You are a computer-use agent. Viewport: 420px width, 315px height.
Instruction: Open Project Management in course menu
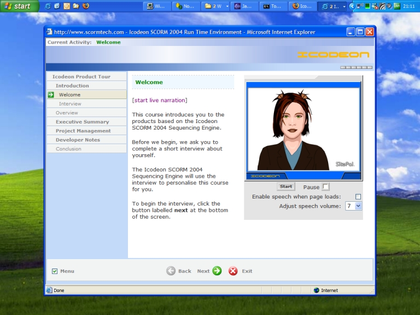86,131
